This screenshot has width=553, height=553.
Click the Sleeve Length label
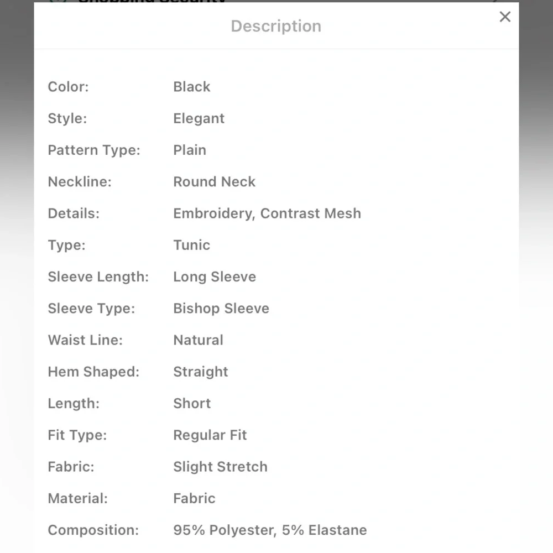point(98,276)
